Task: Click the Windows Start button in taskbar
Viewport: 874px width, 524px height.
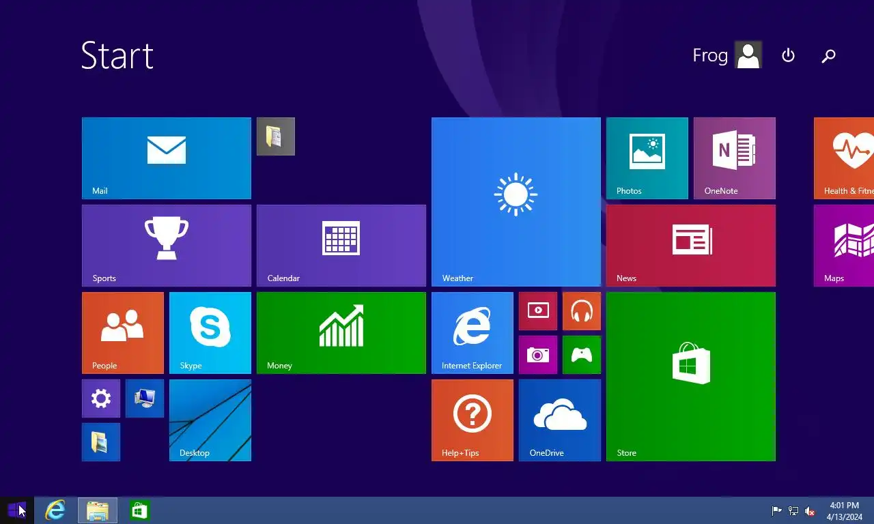Action: [x=17, y=510]
